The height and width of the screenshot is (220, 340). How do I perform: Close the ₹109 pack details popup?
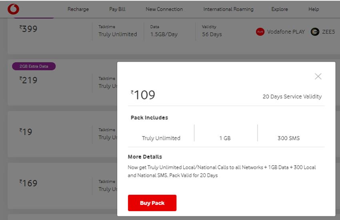(x=318, y=76)
